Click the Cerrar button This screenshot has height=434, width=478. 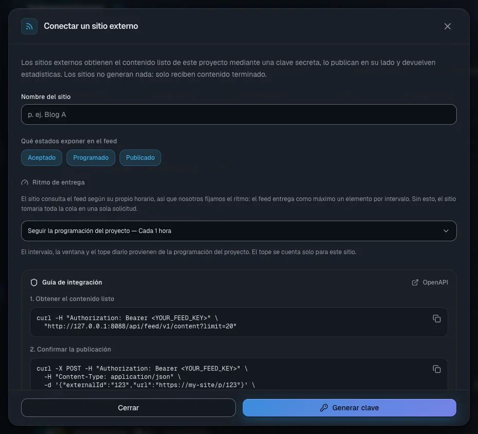tap(128, 408)
